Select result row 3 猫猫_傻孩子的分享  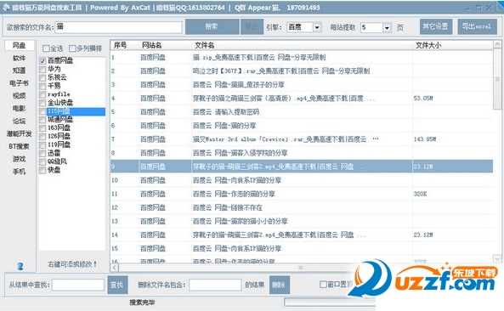point(302,85)
